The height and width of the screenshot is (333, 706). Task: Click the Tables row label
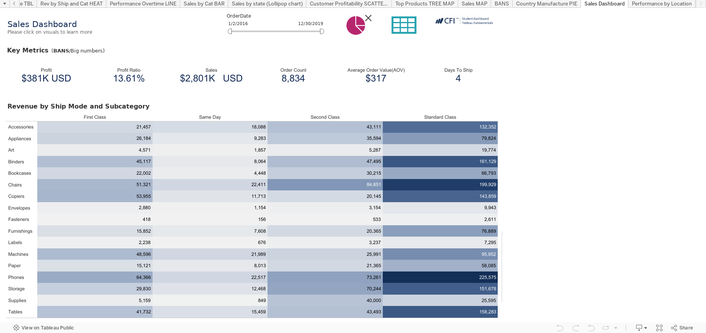pos(15,312)
